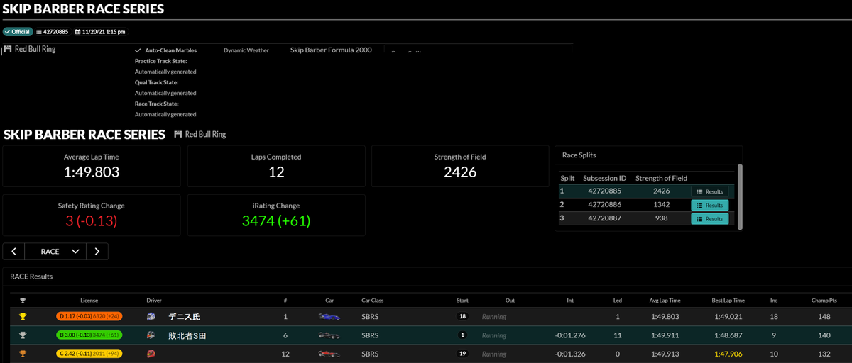This screenshot has width=852, height=363.
Task: Click the subsession ID 42720885 tag
Action: [x=52, y=32]
